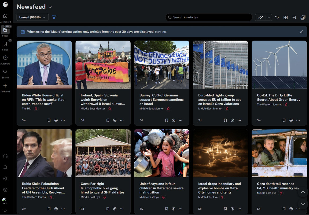
Task: Open the article filter funnel
Action: click(x=54, y=17)
